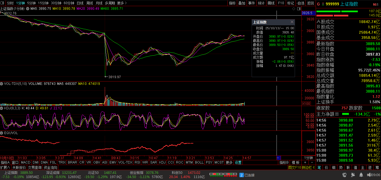This screenshot has height=180, width=381.
Task: Click the green lines icon next to 999999
Action: (323, 4)
